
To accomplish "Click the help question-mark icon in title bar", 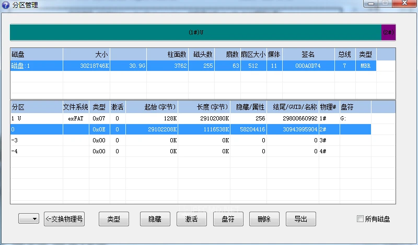I will pos(5,5).
